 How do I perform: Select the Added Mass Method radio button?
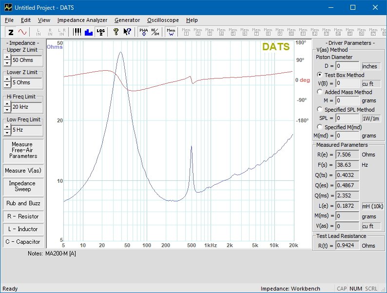[x=320, y=92]
